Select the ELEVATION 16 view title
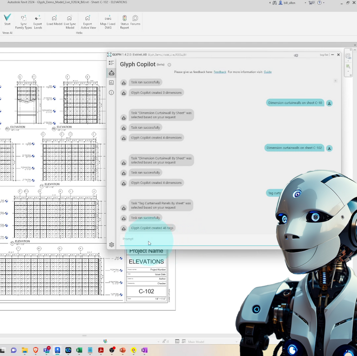This screenshot has width=357, height=356. coord(64,127)
